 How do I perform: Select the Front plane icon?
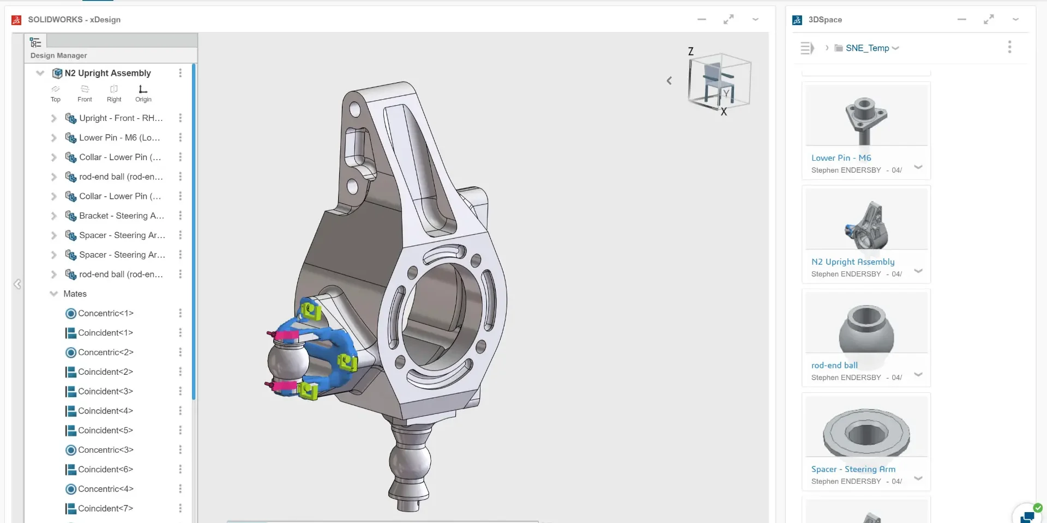click(x=85, y=89)
